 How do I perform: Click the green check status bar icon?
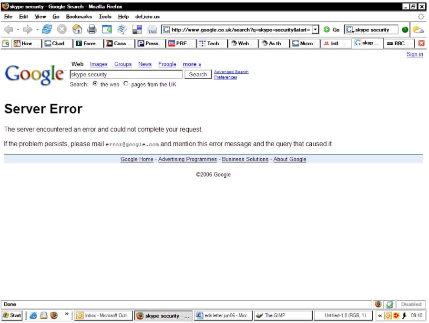(389, 304)
